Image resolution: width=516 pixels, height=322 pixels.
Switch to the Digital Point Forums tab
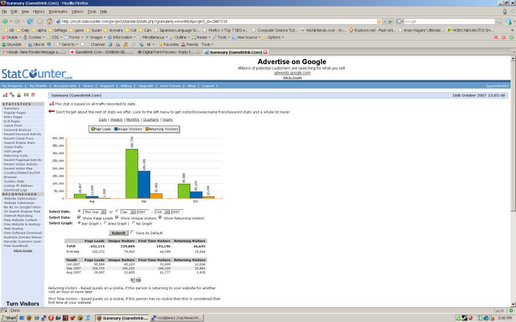[x=166, y=52]
